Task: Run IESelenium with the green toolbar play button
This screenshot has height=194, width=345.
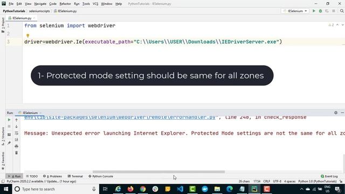Action: click(314, 11)
